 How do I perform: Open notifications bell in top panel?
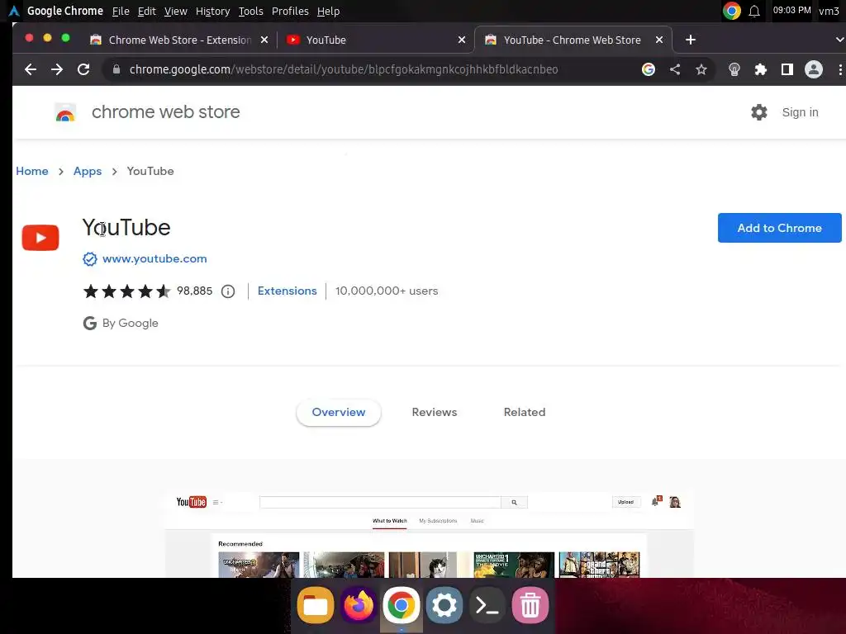(754, 11)
